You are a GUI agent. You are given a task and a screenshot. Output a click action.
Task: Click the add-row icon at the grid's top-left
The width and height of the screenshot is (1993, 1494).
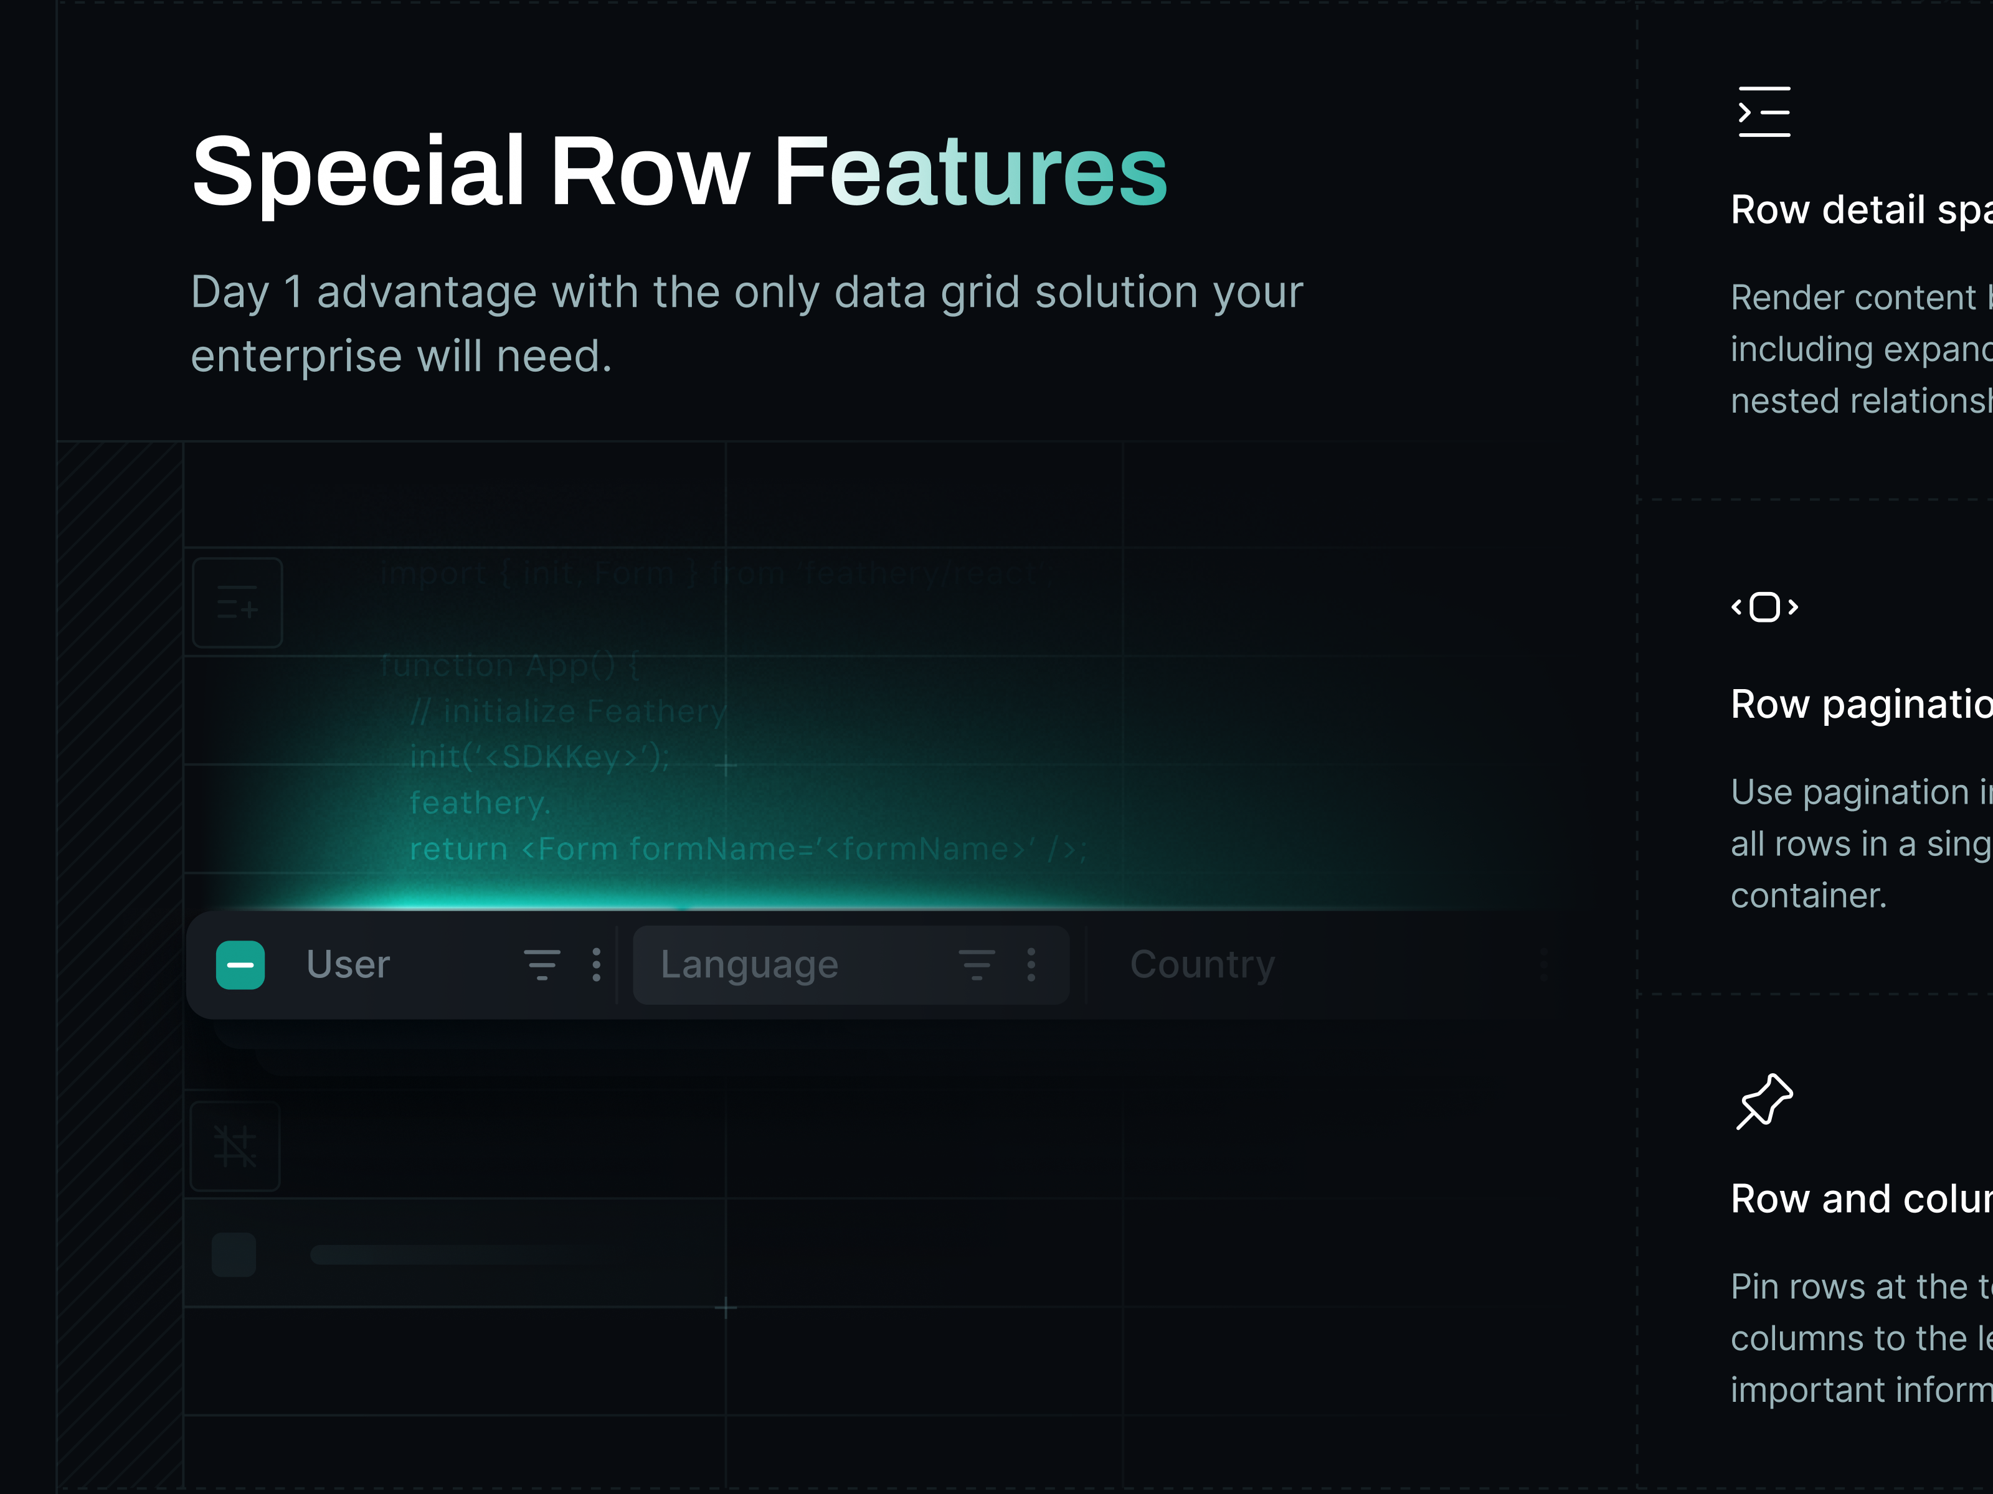pyautogui.click(x=237, y=603)
